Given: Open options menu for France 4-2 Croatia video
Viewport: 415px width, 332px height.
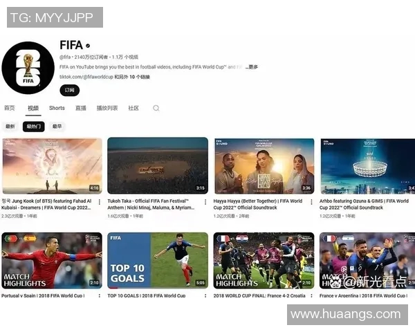Looking at the screenshot, I should (x=311, y=295).
